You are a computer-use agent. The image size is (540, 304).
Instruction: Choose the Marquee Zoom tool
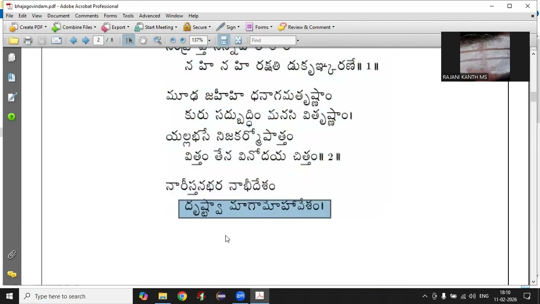157,40
